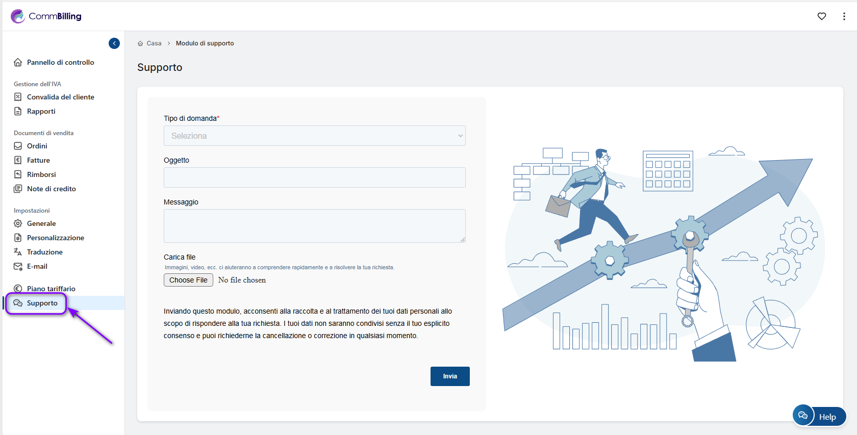Screen dimensions: 857x435
Task: Open Piano tariffario in the sidebar
Action: click(x=51, y=289)
